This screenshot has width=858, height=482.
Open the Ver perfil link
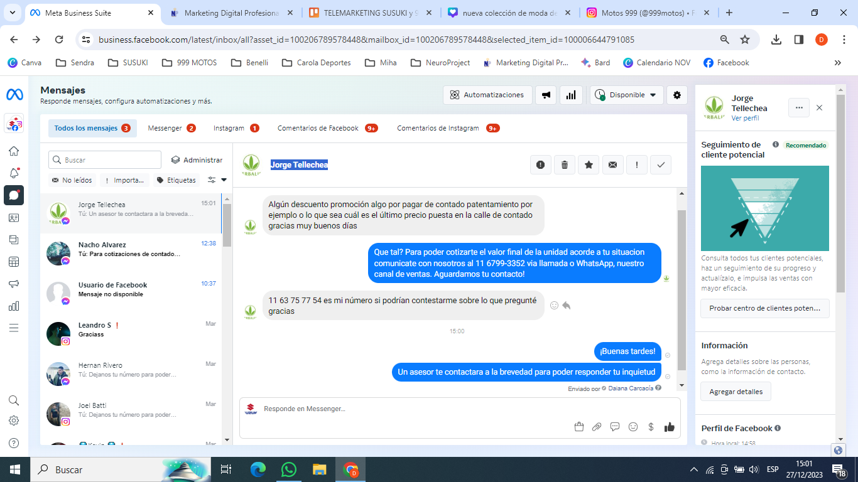(x=745, y=118)
